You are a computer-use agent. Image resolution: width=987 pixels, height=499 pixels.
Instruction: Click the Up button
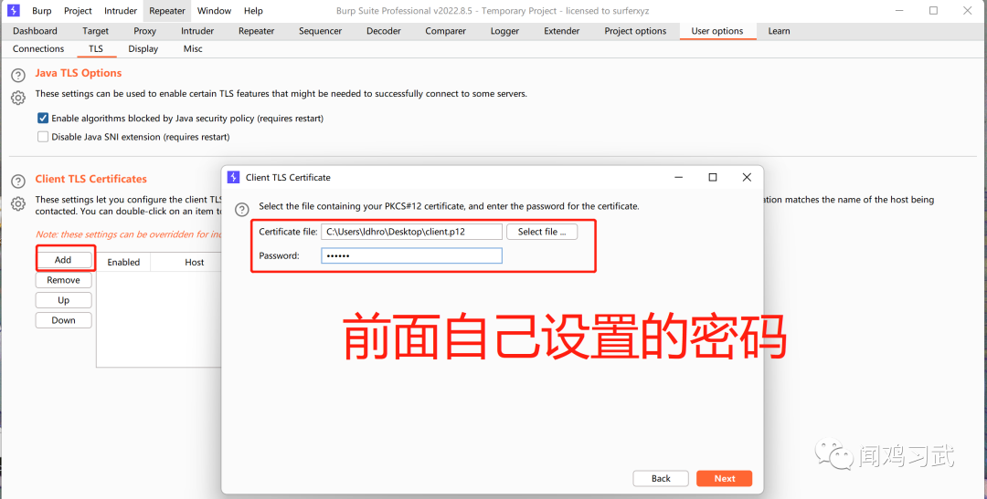pos(63,300)
